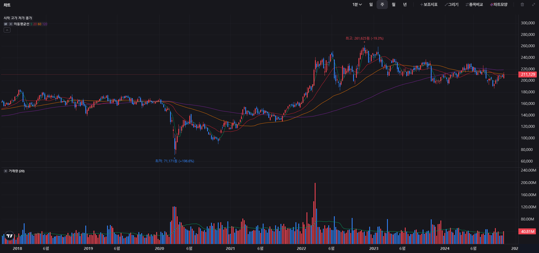Screen dimensions: 539x253
Task: Switch to the 일 daily chart tab
Action: (371, 5)
